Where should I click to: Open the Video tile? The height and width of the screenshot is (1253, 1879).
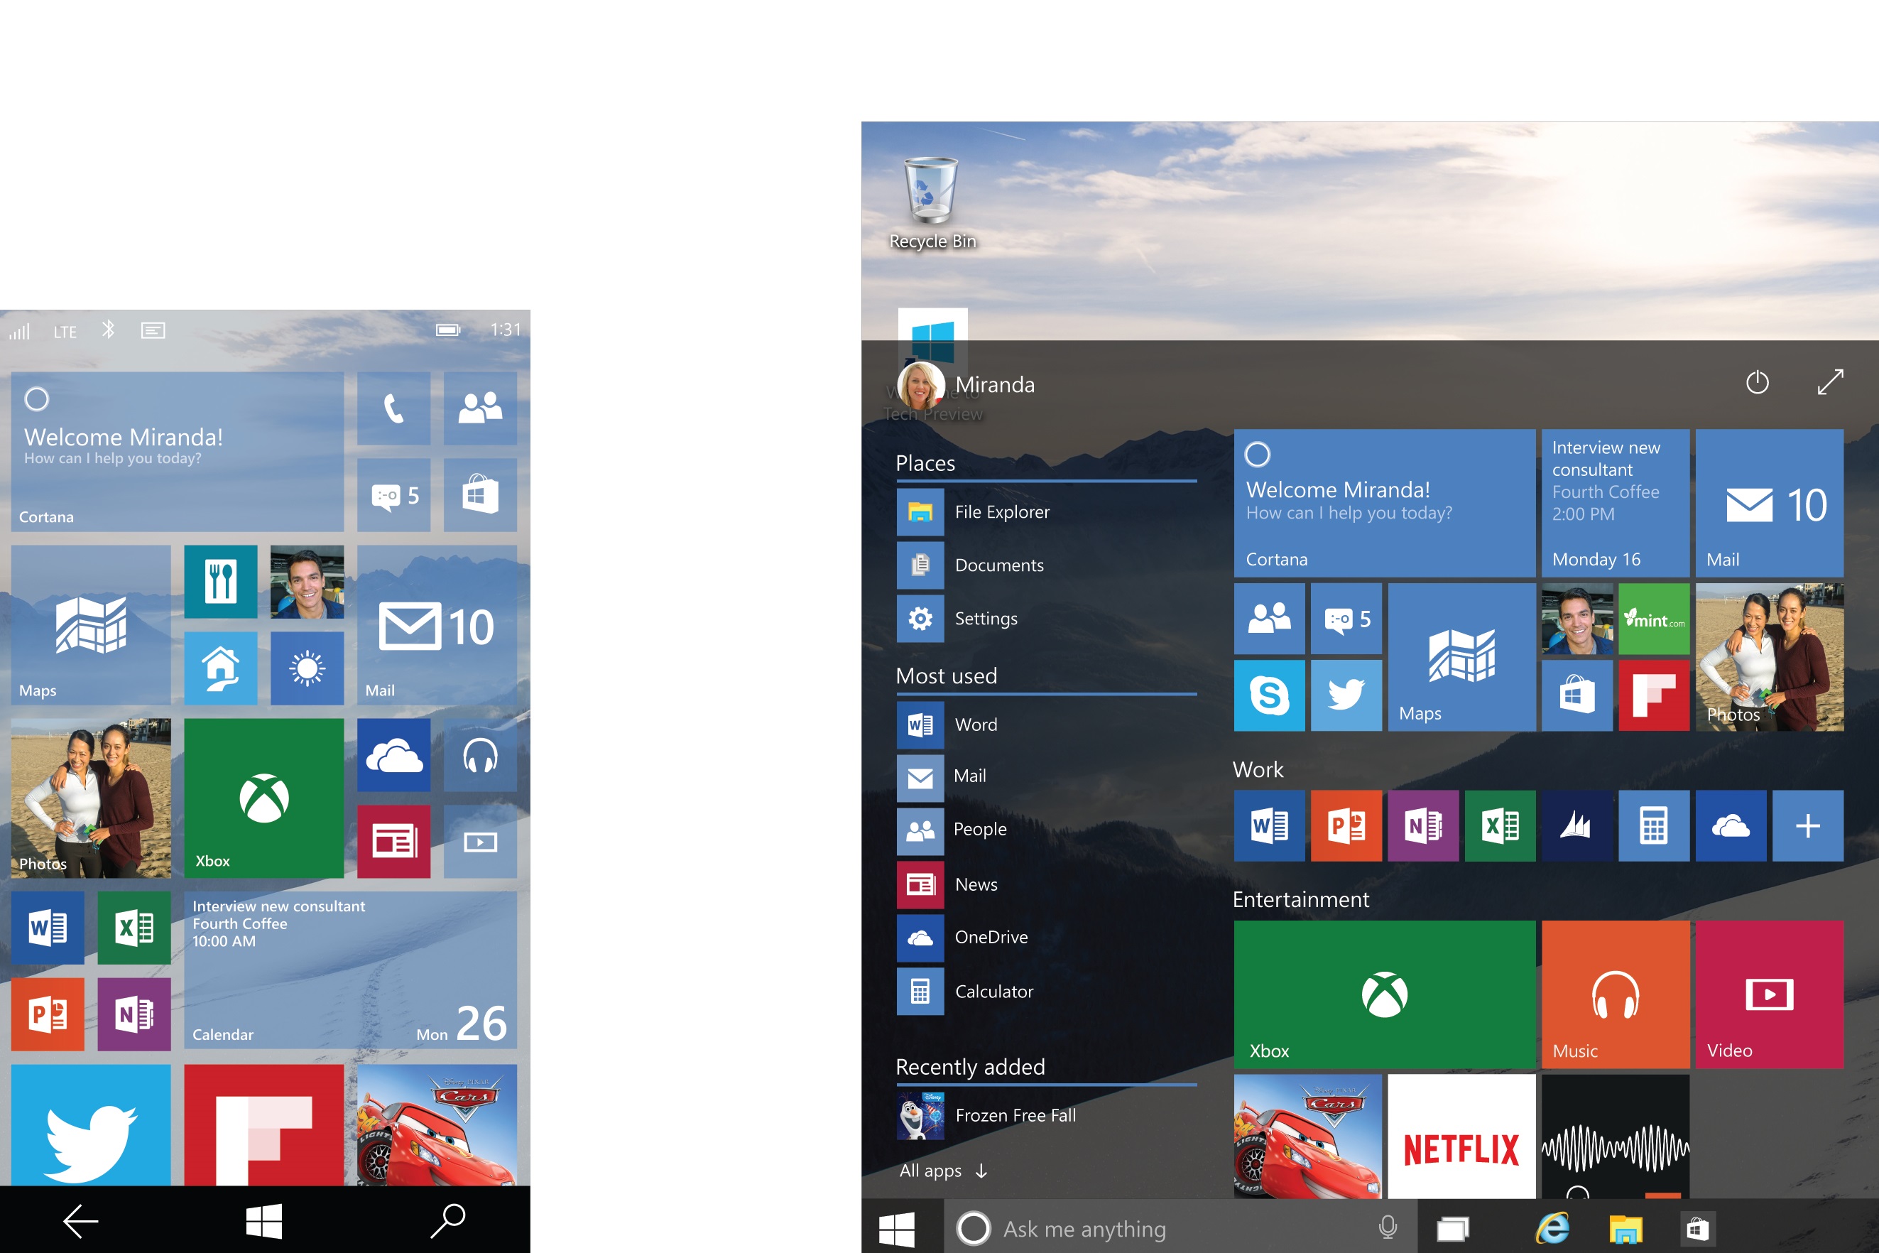[1770, 994]
